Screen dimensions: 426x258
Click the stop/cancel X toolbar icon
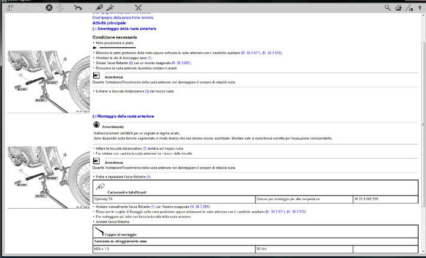pyautogui.click(x=49, y=8)
